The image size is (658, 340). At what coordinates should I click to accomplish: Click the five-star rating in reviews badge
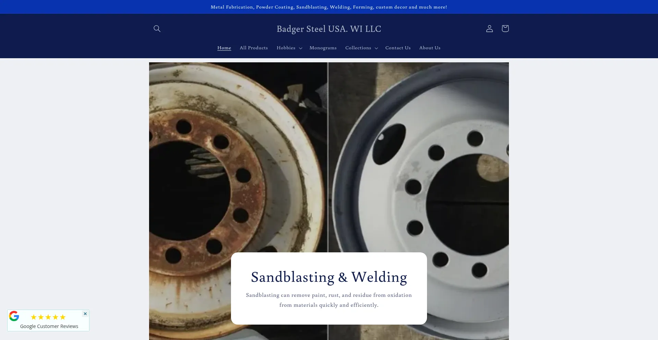[x=48, y=317]
